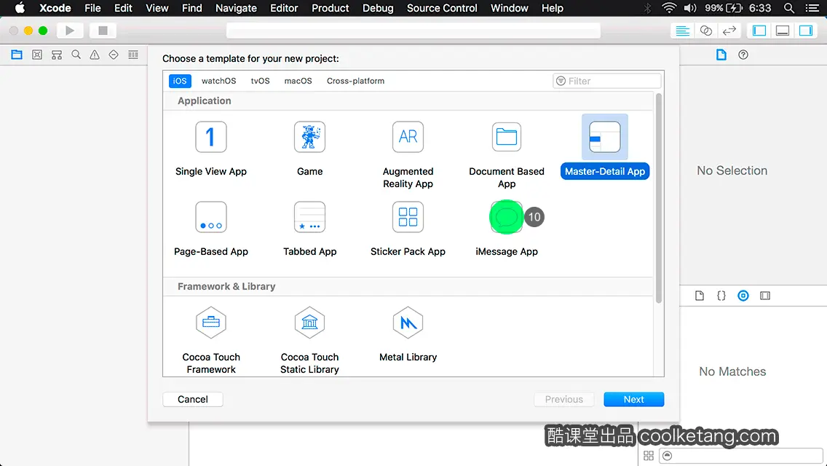Open the Source Control navigator
The height and width of the screenshot is (466, 827).
click(x=37, y=55)
